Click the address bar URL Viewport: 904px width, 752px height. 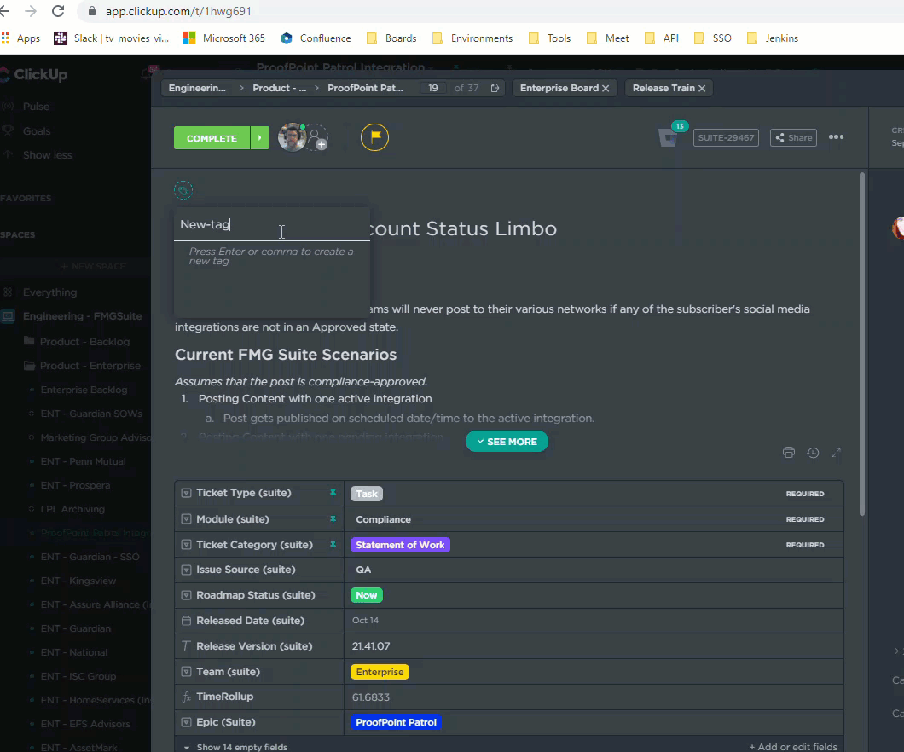coord(178,11)
